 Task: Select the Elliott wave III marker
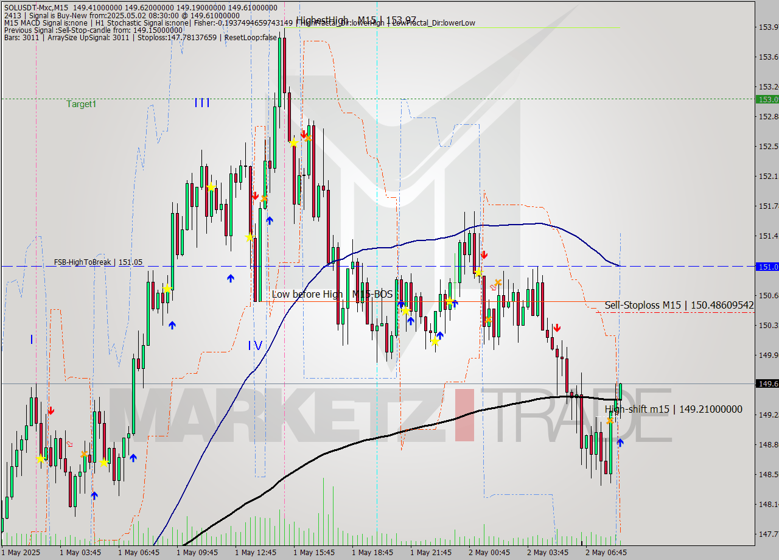(x=202, y=103)
